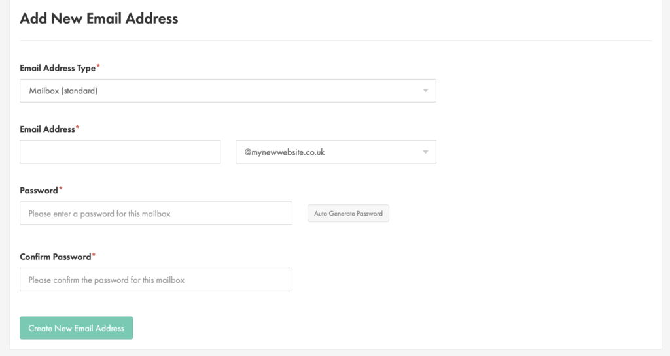Click the Email Address Type label
The image size is (670, 356).
click(x=58, y=68)
